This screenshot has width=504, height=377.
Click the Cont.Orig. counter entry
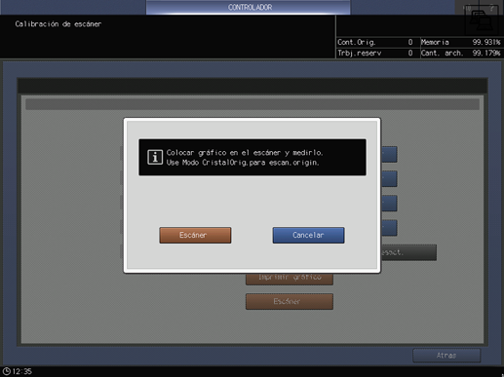click(x=375, y=42)
